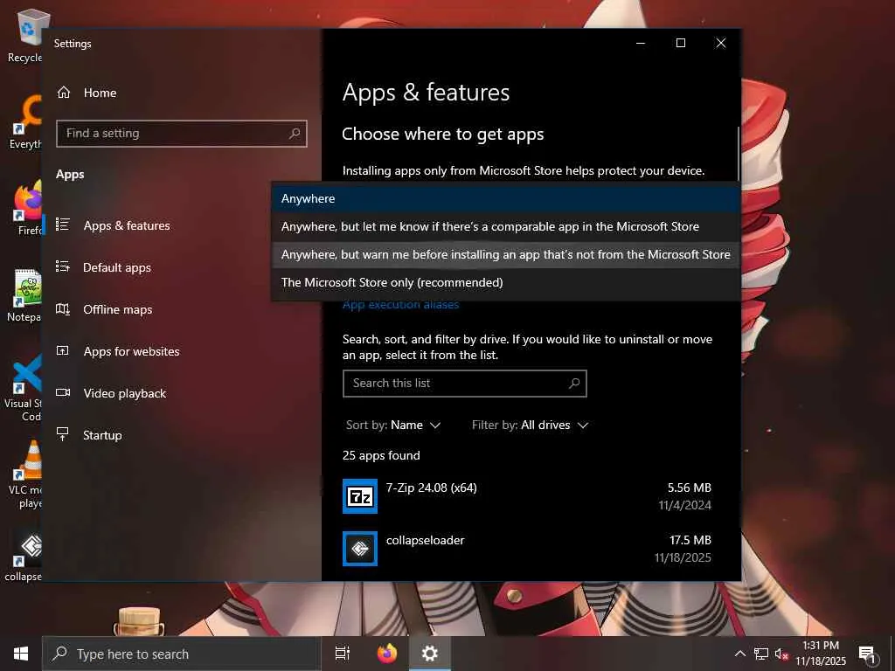Open Task View on the taskbar
This screenshot has width=895, height=671.
click(x=343, y=654)
